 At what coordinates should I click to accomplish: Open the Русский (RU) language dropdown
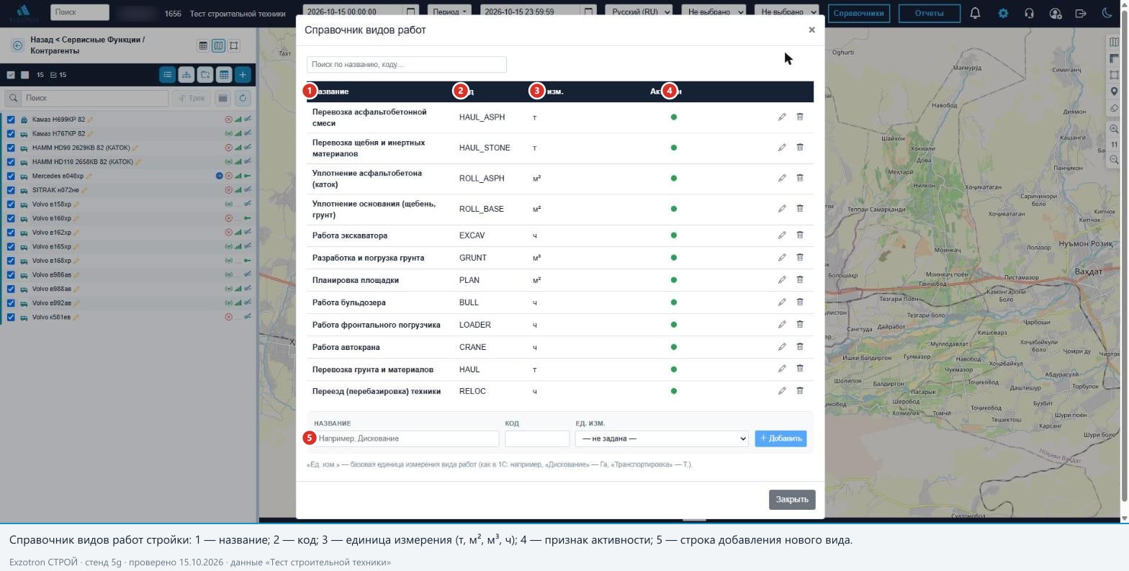639,12
